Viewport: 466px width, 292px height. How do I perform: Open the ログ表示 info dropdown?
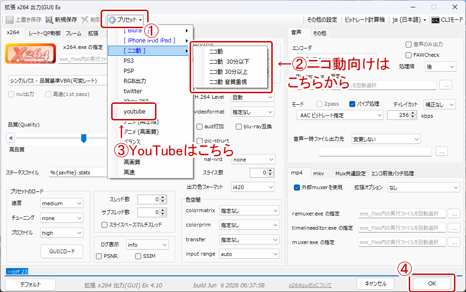(x=147, y=245)
